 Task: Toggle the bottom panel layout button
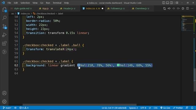click(168, 3)
